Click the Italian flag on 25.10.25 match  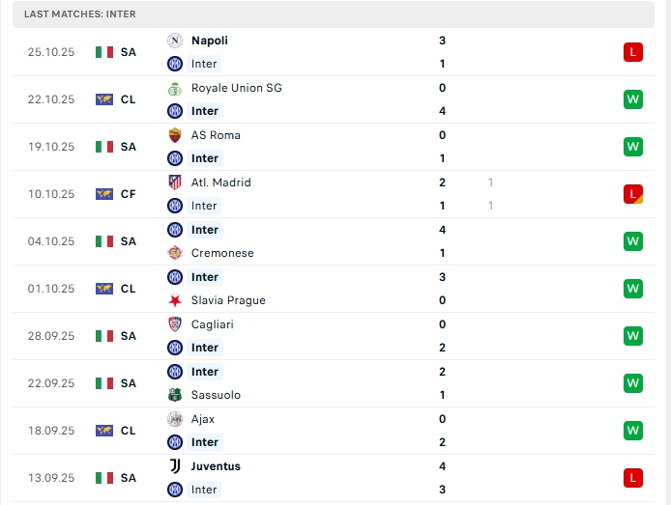click(104, 52)
